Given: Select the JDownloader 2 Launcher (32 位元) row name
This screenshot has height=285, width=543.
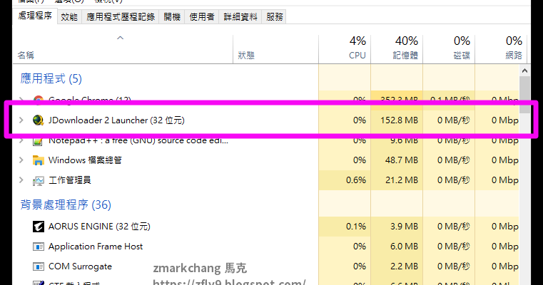Looking at the screenshot, I should click(x=116, y=120).
